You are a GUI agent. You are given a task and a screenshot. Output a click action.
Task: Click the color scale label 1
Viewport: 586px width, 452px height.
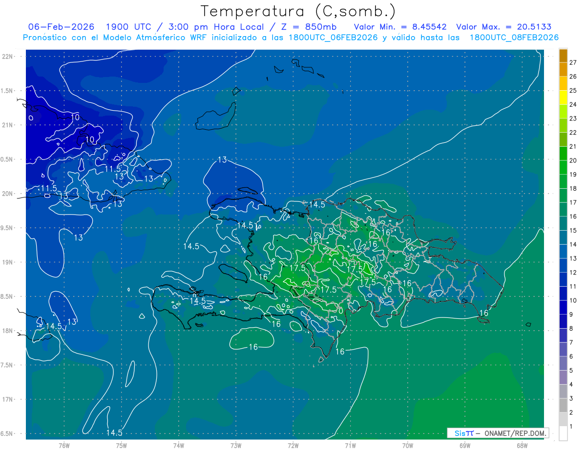(571, 426)
